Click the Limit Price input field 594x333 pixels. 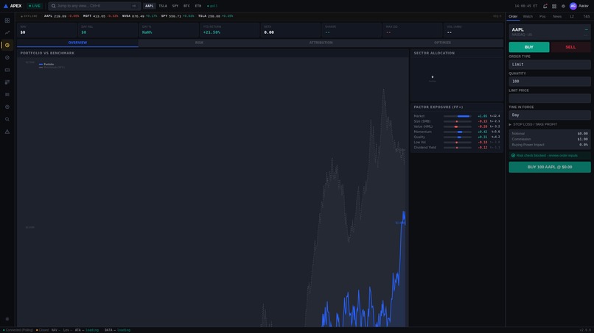click(x=549, y=99)
